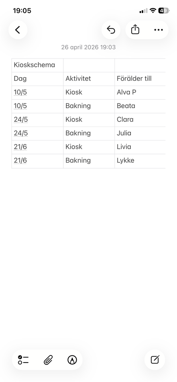
Task: Open the share sheet icon
Action: [135, 30]
